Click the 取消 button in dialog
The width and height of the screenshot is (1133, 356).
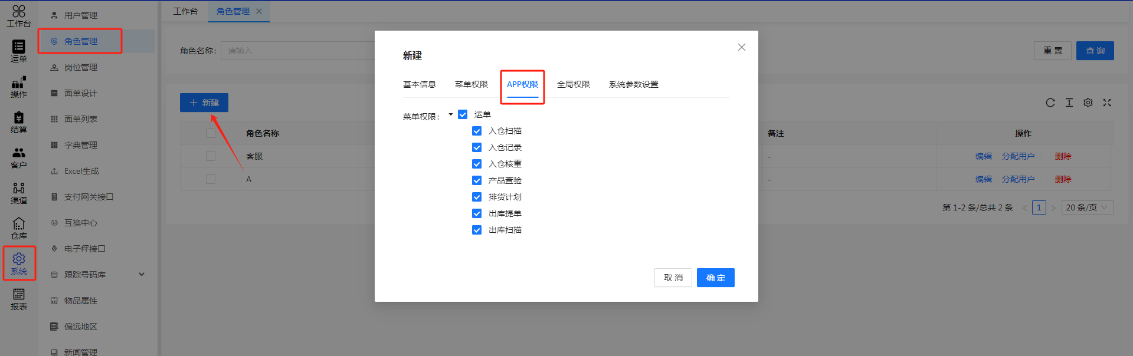pyautogui.click(x=673, y=278)
